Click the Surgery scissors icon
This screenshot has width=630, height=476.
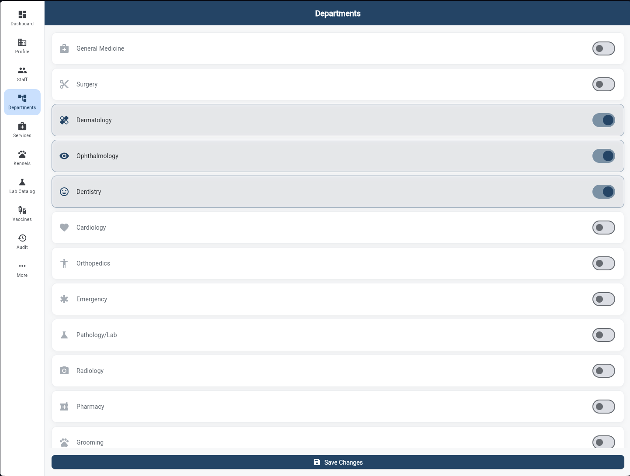click(64, 84)
